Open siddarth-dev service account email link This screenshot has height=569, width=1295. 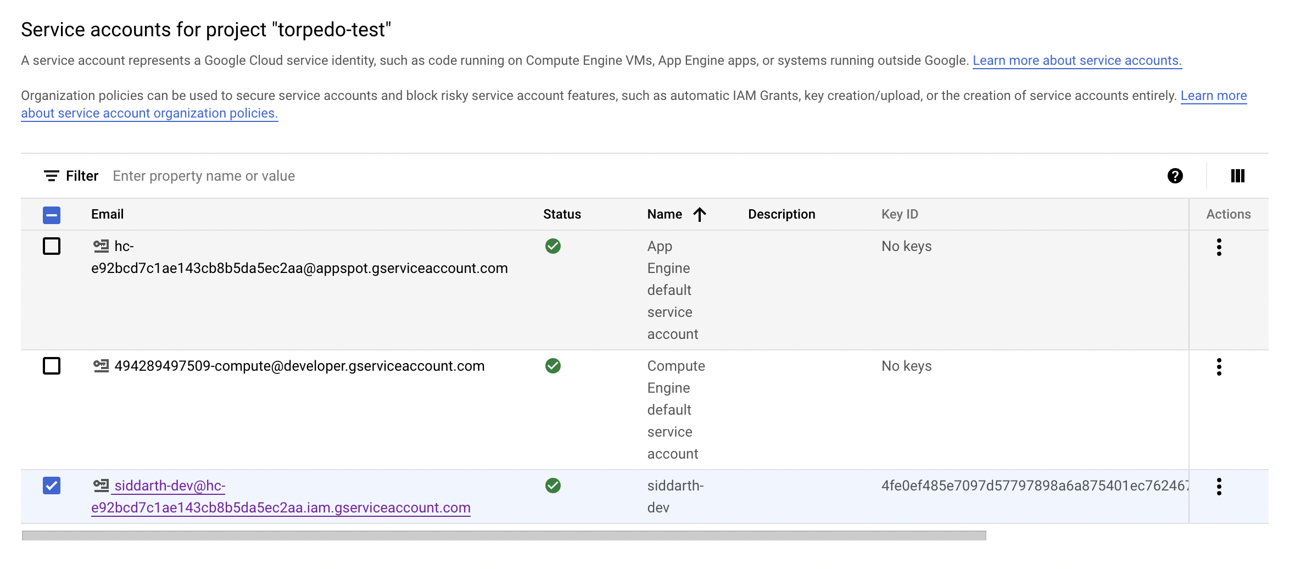pyautogui.click(x=280, y=507)
